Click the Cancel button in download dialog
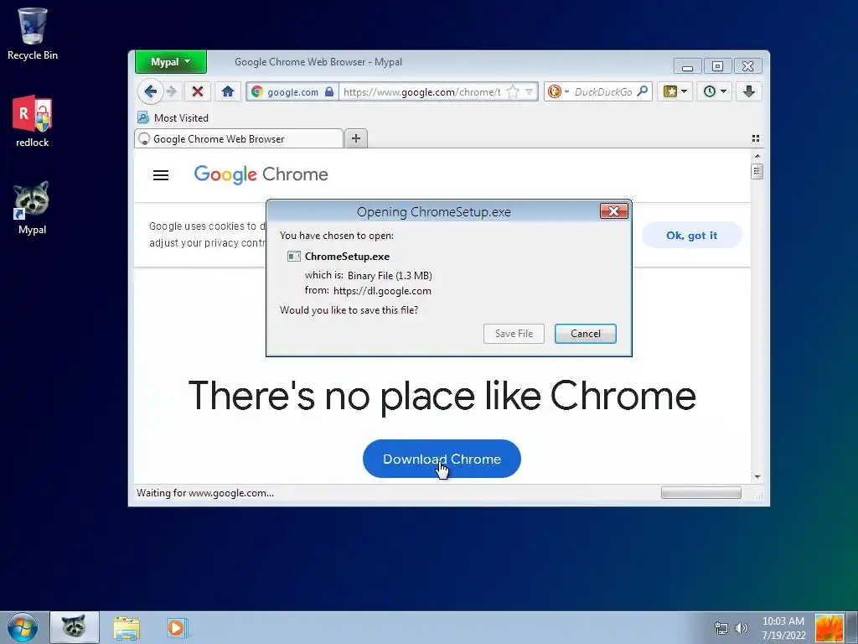This screenshot has width=858, height=644. click(x=586, y=334)
